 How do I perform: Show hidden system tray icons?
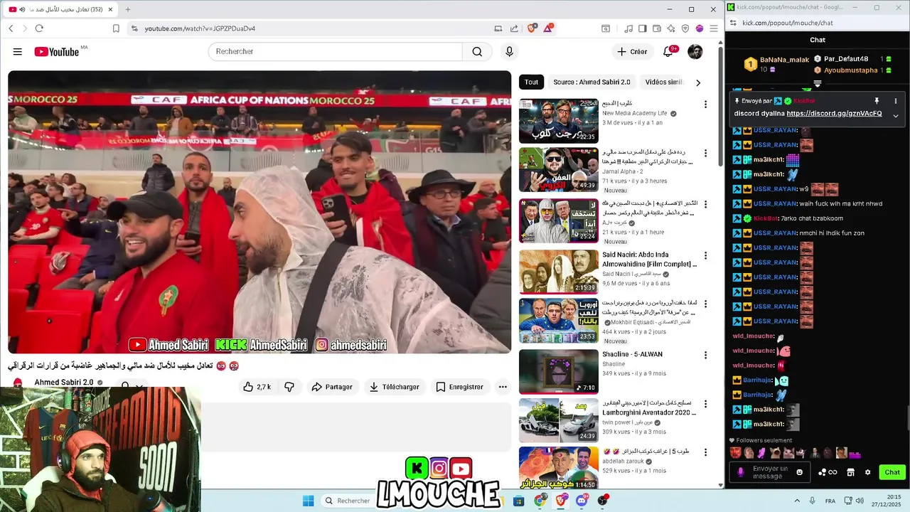(x=797, y=501)
